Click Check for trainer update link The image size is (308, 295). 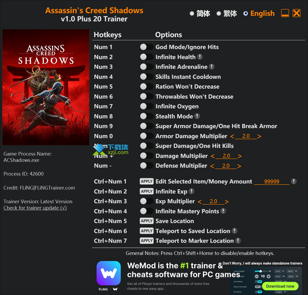click(35, 208)
